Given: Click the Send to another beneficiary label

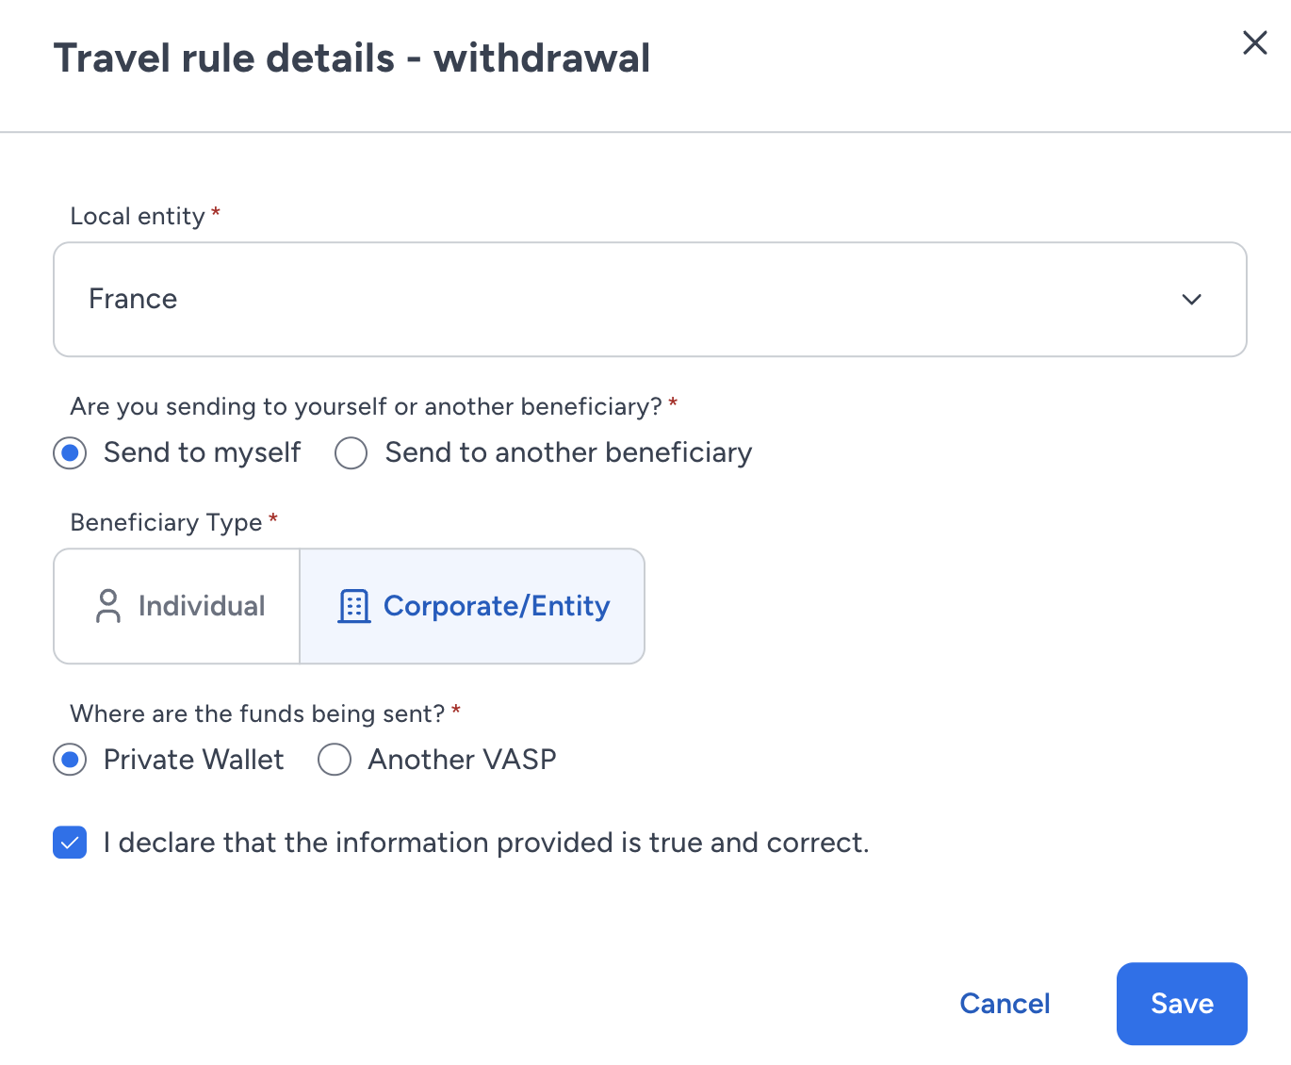Looking at the screenshot, I should click(568, 452).
